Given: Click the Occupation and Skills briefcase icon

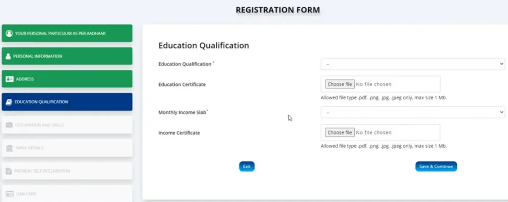Looking at the screenshot, I should [9, 125].
